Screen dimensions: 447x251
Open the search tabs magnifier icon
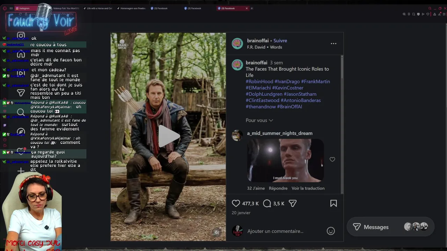tap(430, 8)
